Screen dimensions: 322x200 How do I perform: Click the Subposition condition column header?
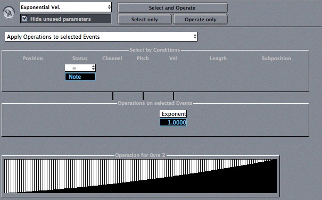(276, 59)
